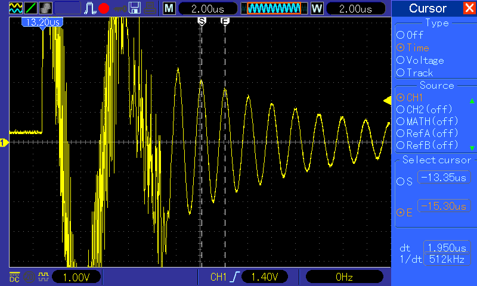Click the empty box beside the persistence icon
This screenshot has height=286, width=477.
67,8
